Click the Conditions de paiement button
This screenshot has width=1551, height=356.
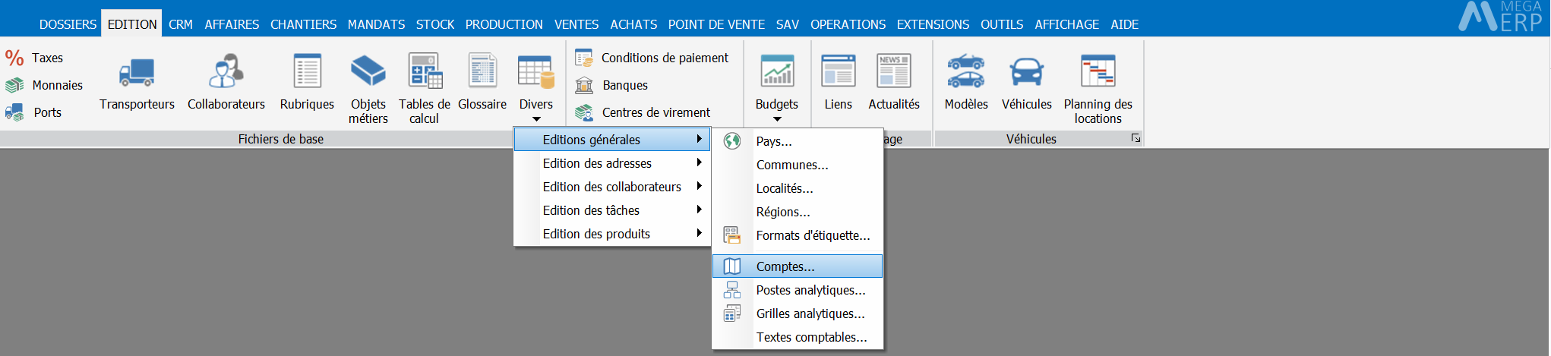point(664,58)
